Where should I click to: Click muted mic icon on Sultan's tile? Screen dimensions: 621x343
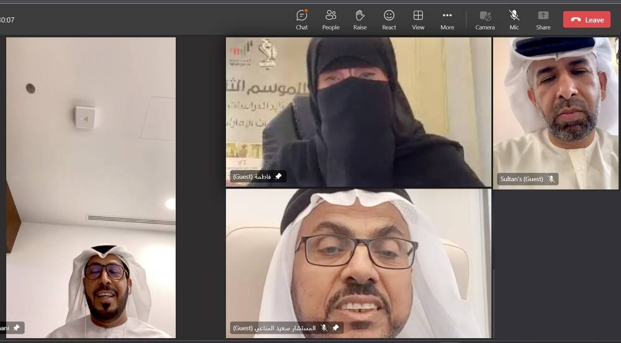coord(551,179)
